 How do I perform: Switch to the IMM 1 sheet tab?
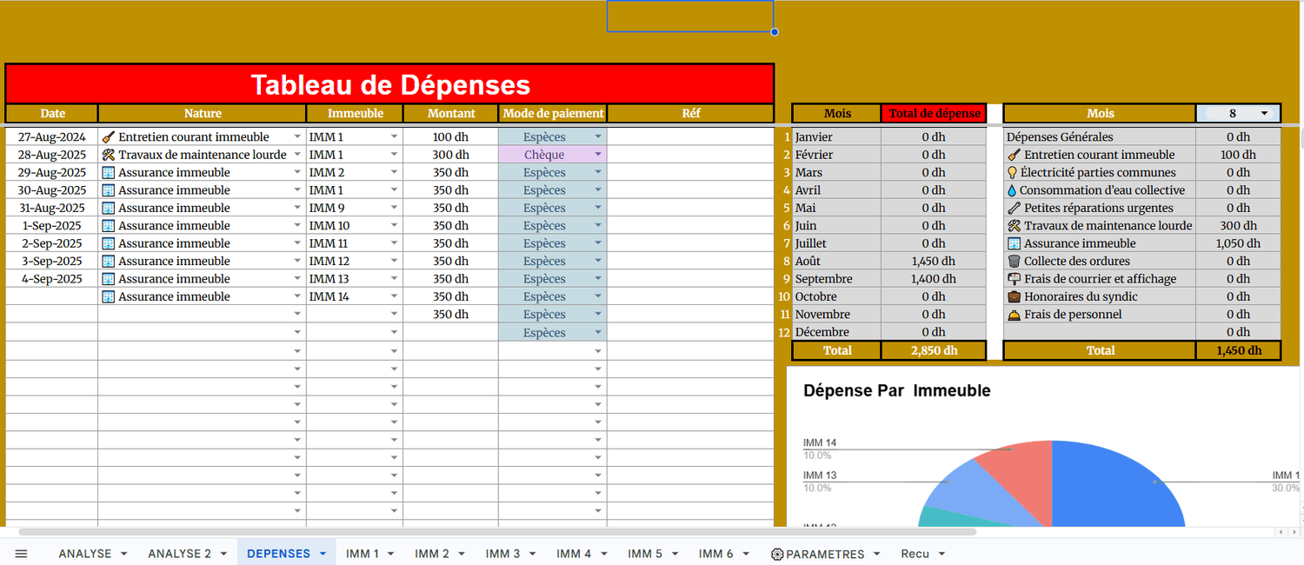(x=363, y=554)
